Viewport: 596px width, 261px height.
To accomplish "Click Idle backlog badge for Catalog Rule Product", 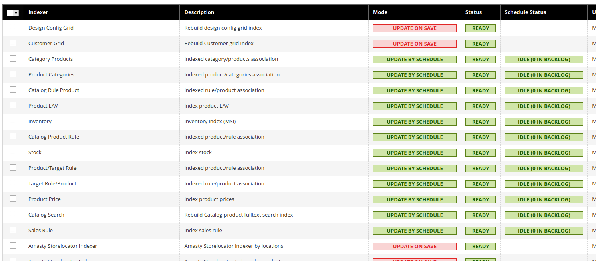I will click(544, 91).
